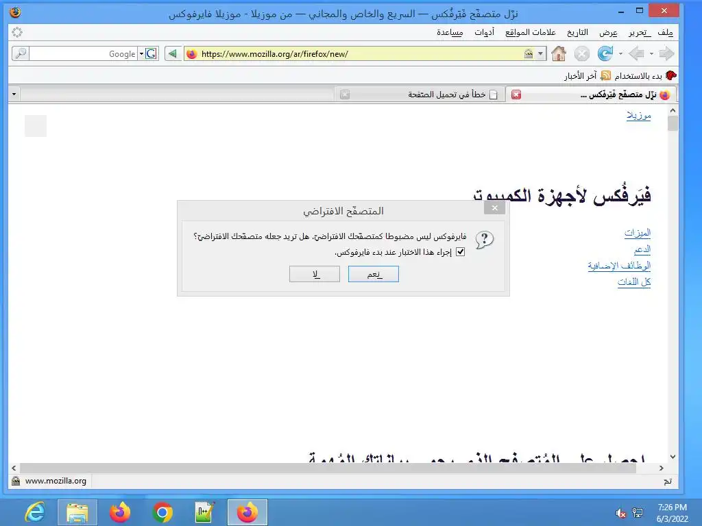This screenshot has width=702, height=526.
Task: Click the lock icon in the URL bar
Action: (529, 53)
